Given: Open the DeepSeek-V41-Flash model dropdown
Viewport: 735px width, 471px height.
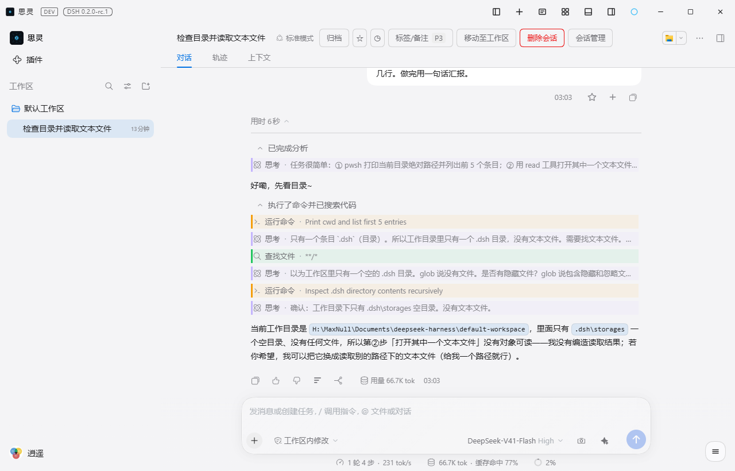Looking at the screenshot, I should pyautogui.click(x=515, y=441).
